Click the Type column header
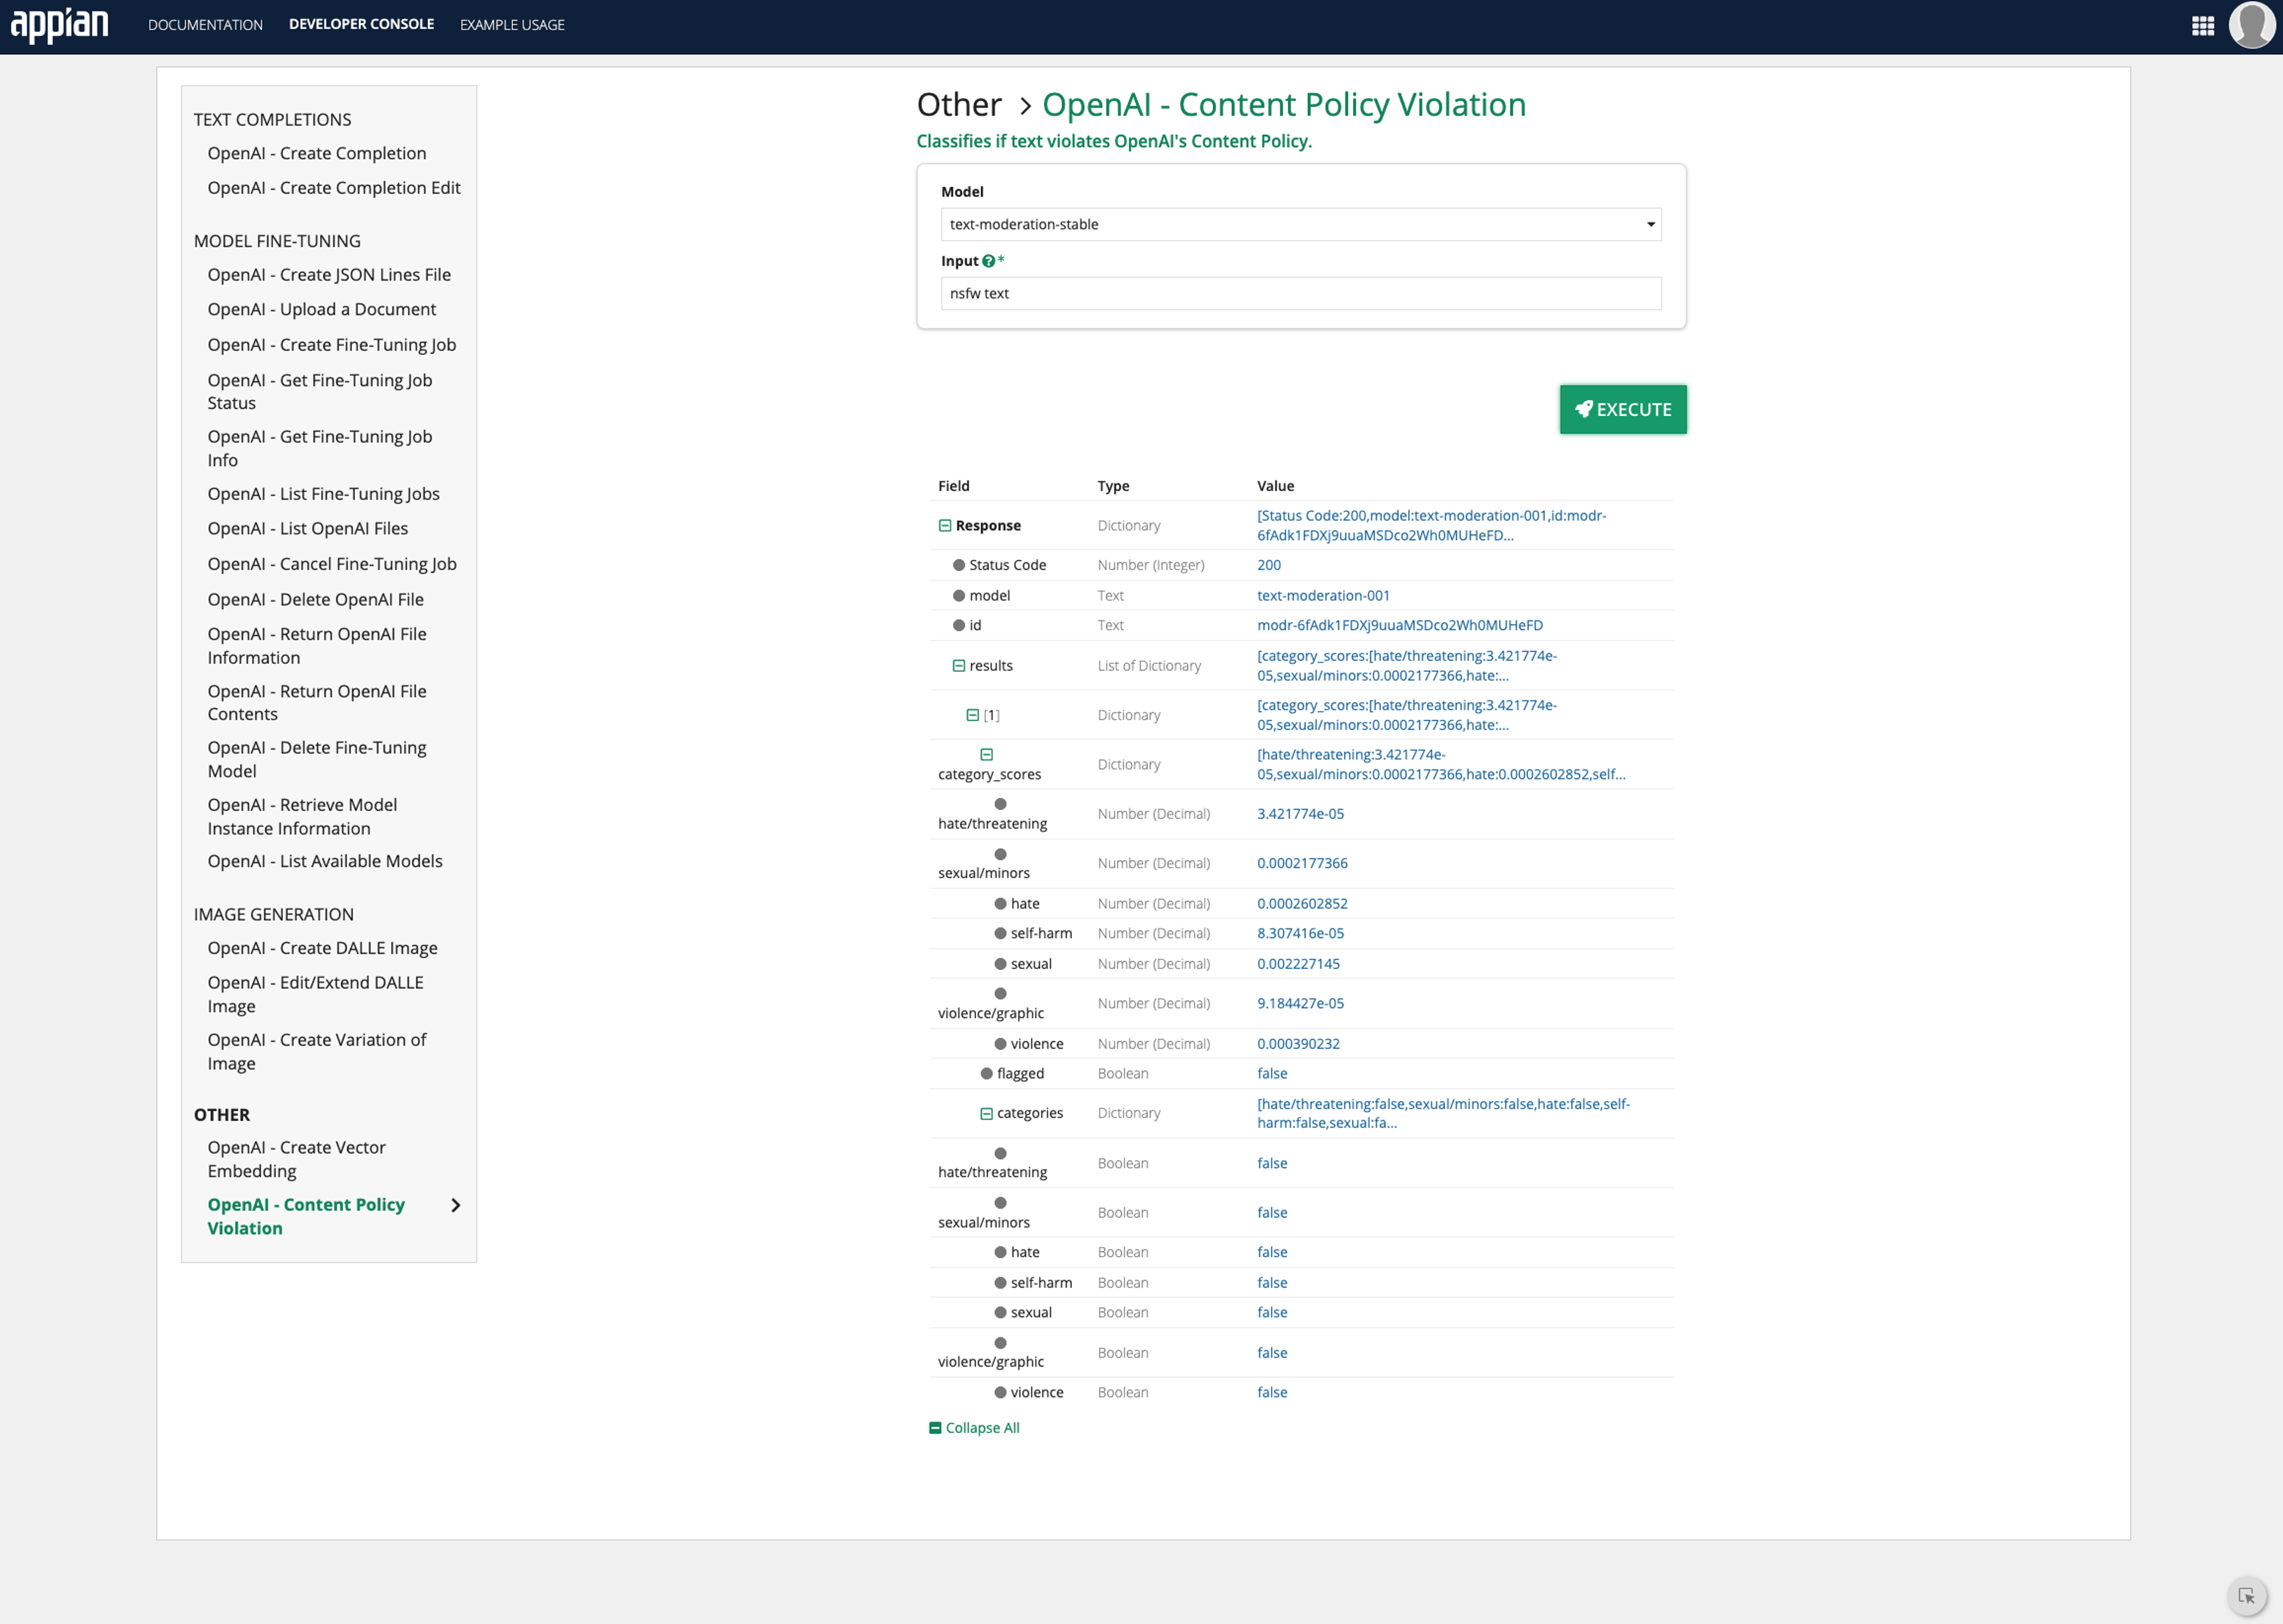The image size is (2283, 1624). click(x=1113, y=486)
